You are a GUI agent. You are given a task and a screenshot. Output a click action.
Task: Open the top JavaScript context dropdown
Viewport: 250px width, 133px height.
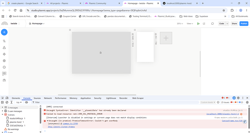coord(19,103)
